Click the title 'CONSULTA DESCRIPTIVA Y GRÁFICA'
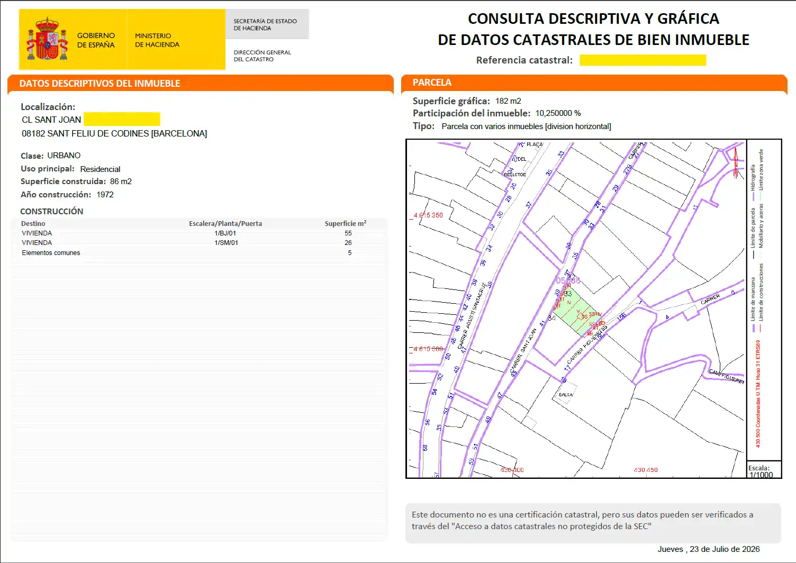 point(593,19)
